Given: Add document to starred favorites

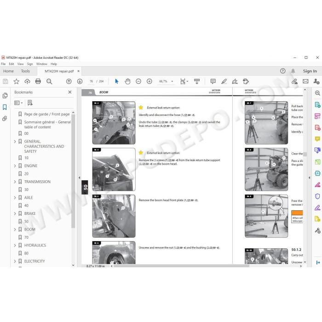Looking at the screenshot, I should [x=16, y=81].
